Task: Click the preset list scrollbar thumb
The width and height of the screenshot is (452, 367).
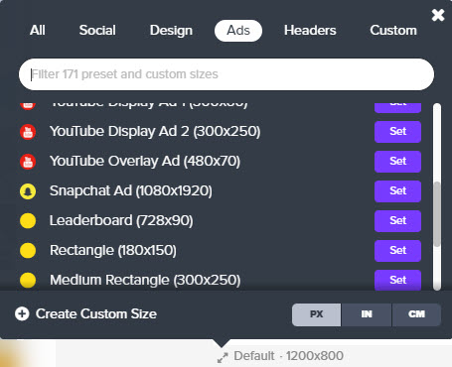Action: 437,214
